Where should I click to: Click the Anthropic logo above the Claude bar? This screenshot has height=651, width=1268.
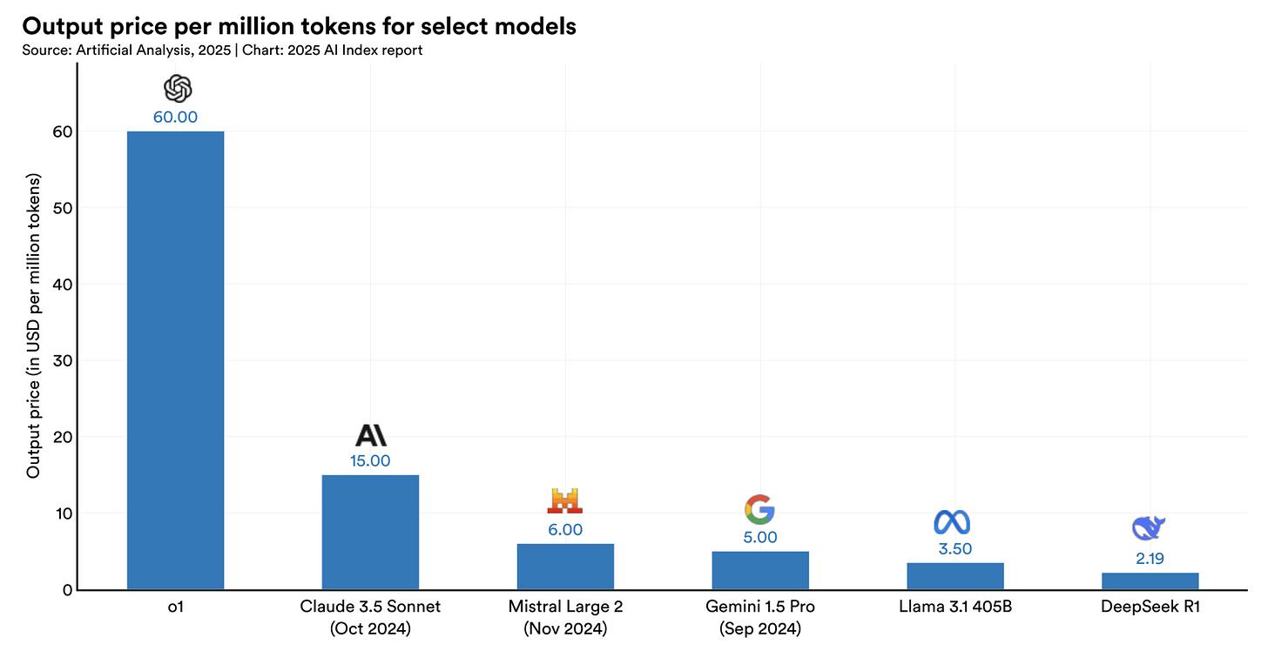coord(371,435)
